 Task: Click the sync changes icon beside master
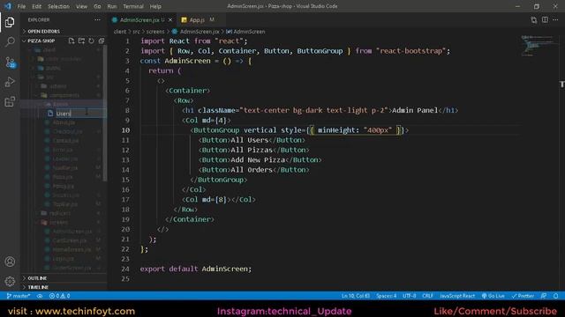point(40,296)
